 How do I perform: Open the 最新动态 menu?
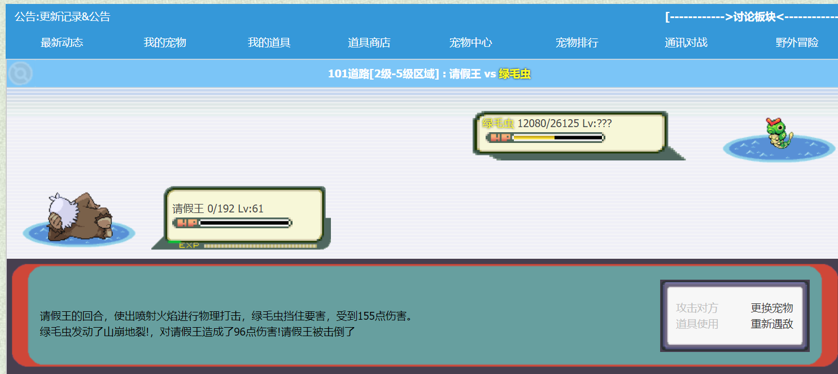62,42
